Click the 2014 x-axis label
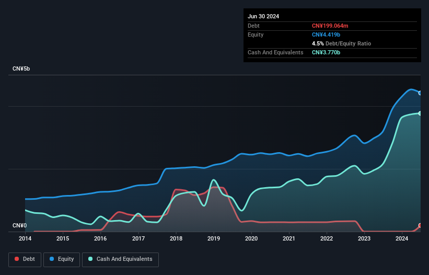The height and width of the screenshot is (275, 429). tap(25, 238)
